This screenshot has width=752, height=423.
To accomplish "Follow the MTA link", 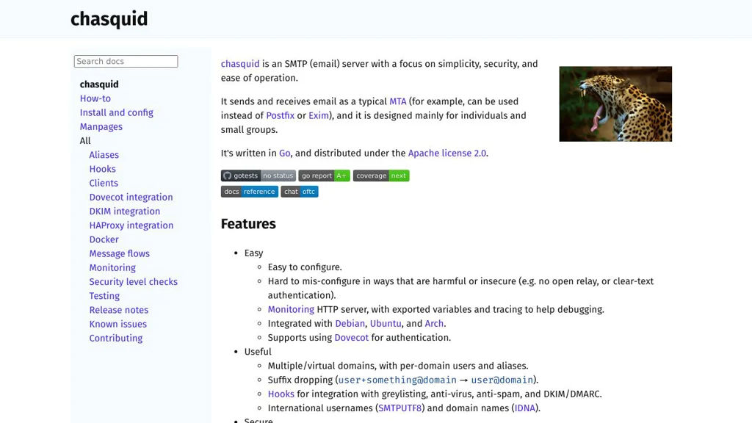I will (x=397, y=101).
